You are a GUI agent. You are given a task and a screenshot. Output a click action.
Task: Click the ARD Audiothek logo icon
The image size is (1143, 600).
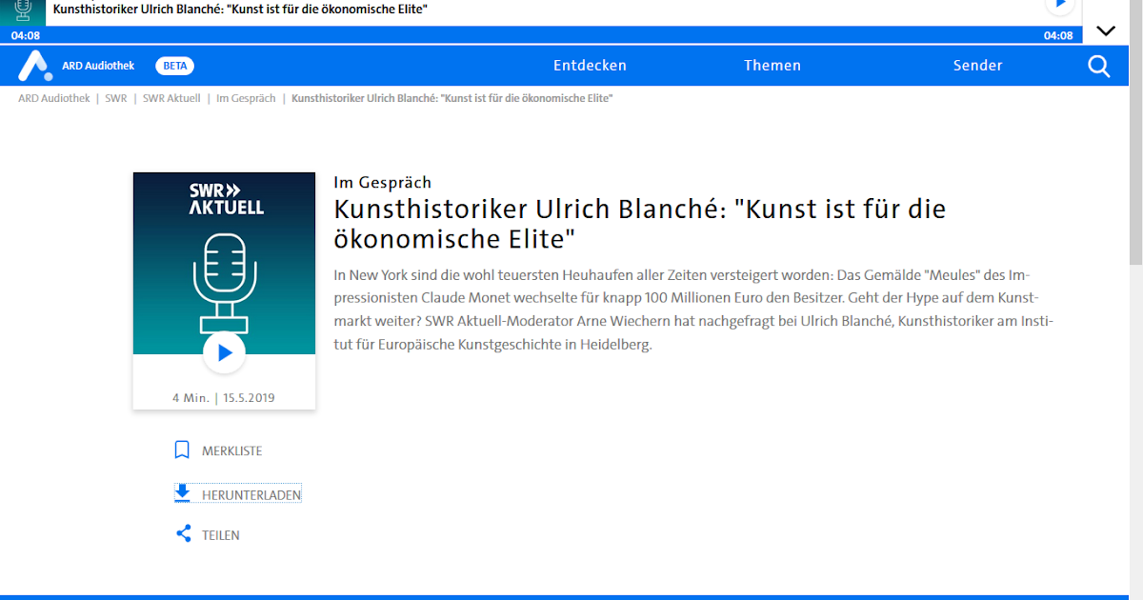pyautogui.click(x=35, y=66)
